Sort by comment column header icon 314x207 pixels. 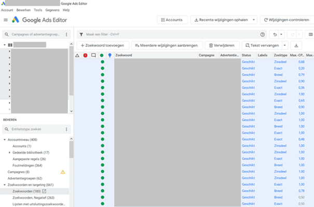coord(93,55)
